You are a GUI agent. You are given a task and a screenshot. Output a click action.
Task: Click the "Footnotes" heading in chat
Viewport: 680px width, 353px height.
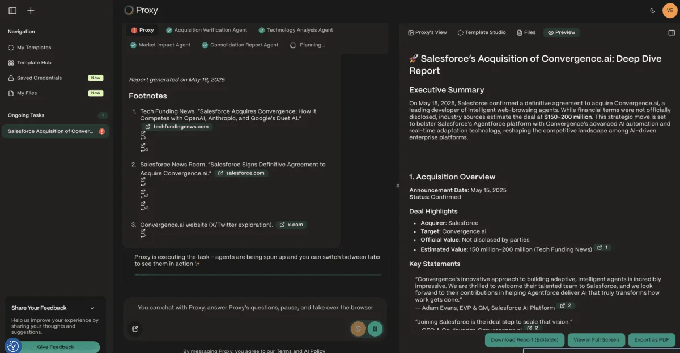click(x=148, y=96)
